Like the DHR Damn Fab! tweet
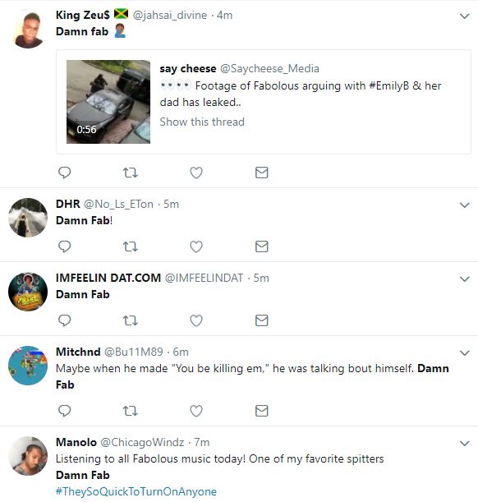This screenshot has height=502, width=478. pos(196,246)
